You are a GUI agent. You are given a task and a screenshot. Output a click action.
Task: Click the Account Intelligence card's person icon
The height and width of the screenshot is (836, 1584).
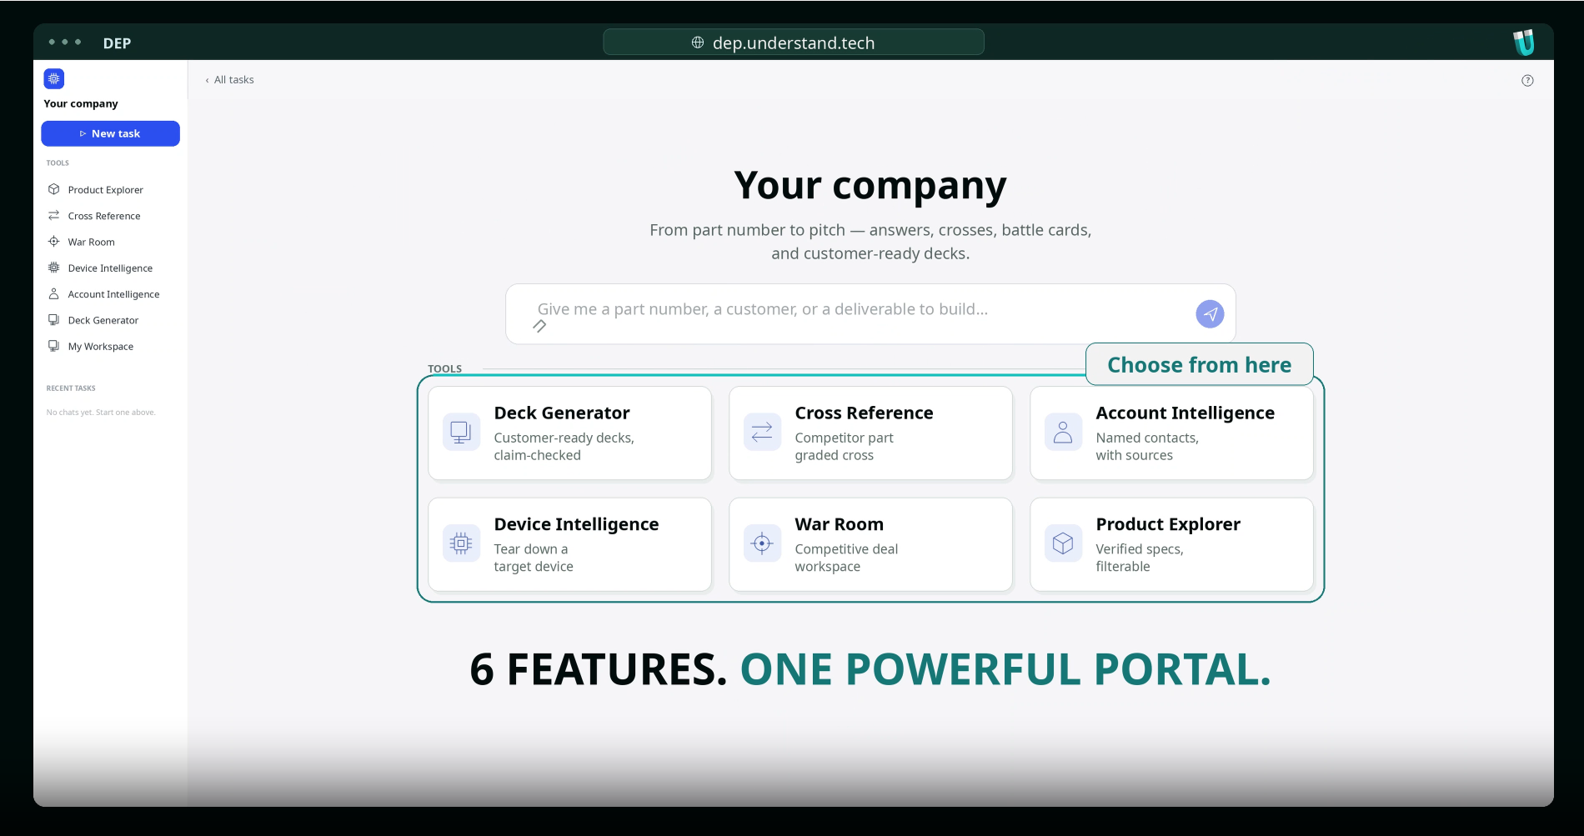(x=1063, y=432)
